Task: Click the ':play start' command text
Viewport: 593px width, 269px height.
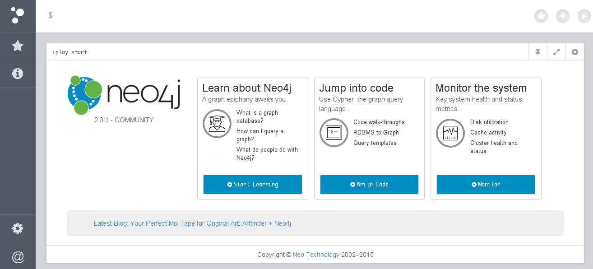Action: 70,52
